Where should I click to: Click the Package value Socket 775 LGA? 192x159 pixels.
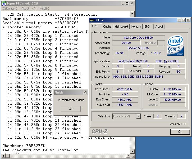138,48
